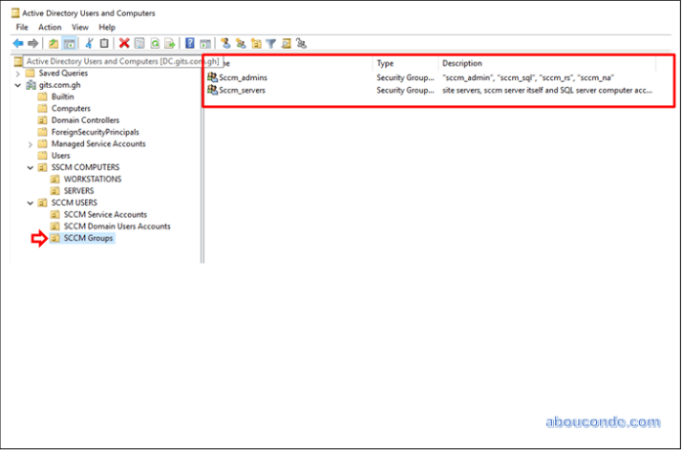Click the Back arrow toolbar icon
Image resolution: width=682 pixels, height=451 pixels.
[17, 43]
